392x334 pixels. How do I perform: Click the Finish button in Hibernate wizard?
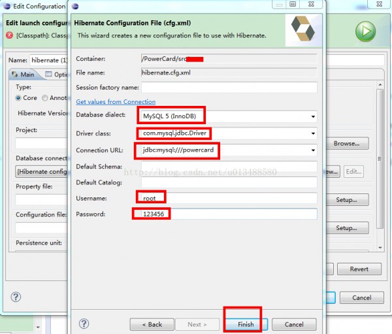coord(246,324)
